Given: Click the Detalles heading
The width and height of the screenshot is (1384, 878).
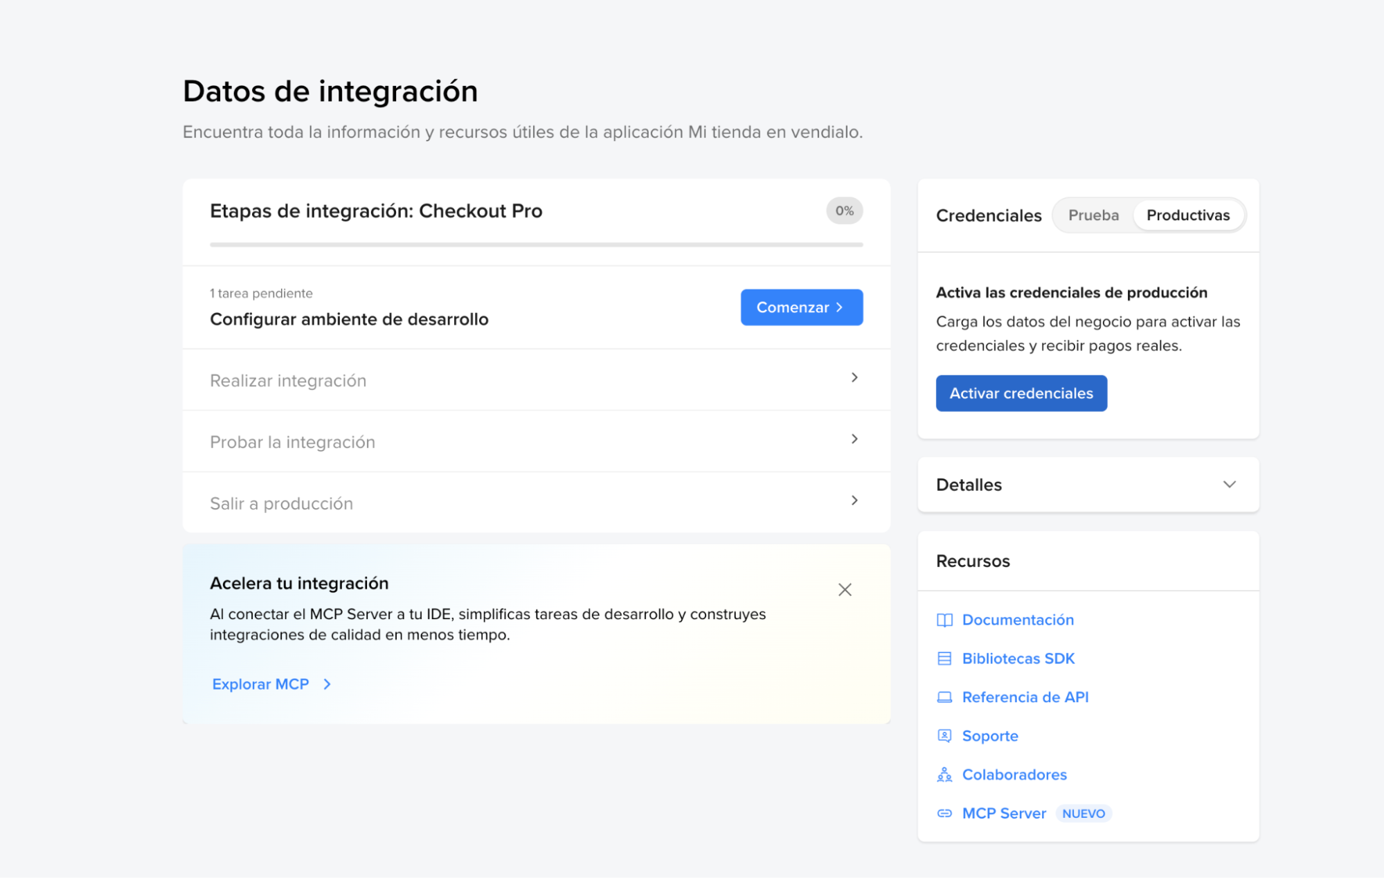Looking at the screenshot, I should (x=969, y=485).
